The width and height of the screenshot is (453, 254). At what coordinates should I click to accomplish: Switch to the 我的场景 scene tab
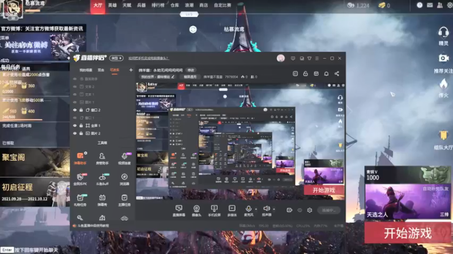86,70
